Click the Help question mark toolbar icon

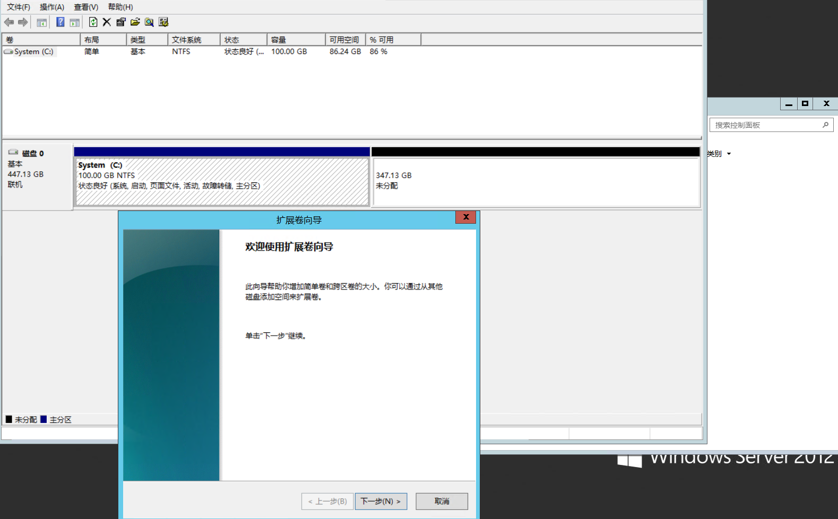click(60, 22)
